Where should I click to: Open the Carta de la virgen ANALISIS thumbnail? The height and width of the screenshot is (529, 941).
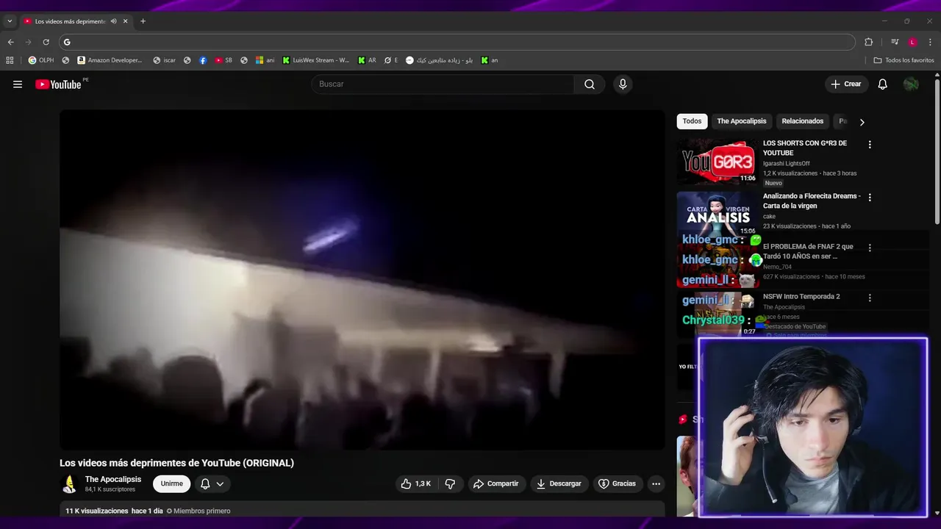(x=717, y=214)
